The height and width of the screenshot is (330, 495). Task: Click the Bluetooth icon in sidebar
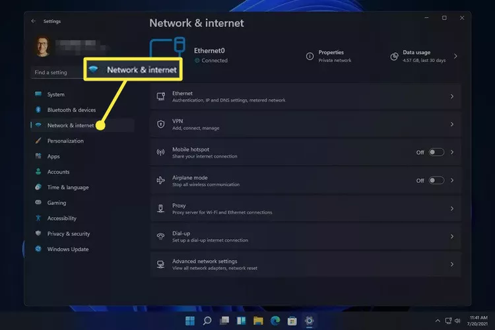point(38,110)
